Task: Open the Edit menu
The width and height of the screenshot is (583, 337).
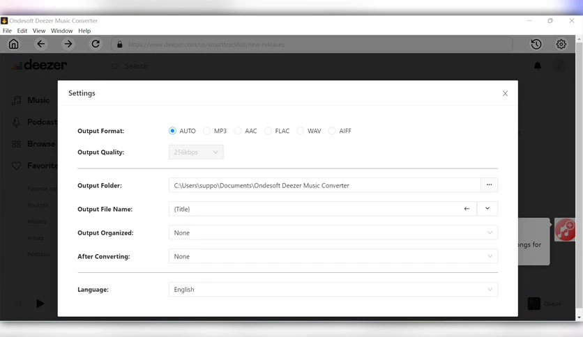Action: coord(22,31)
